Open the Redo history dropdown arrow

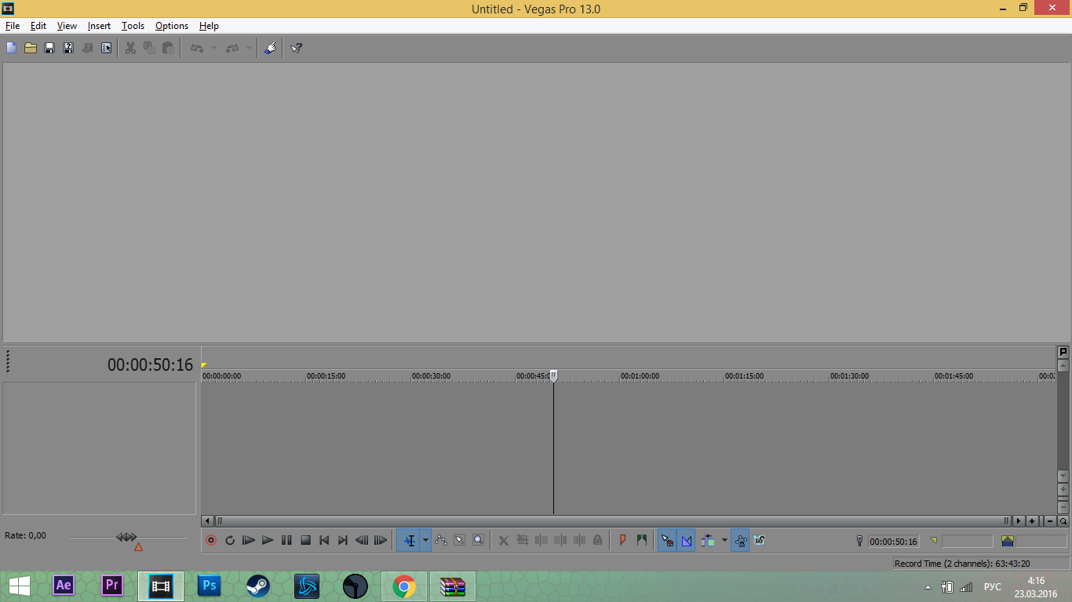[249, 48]
